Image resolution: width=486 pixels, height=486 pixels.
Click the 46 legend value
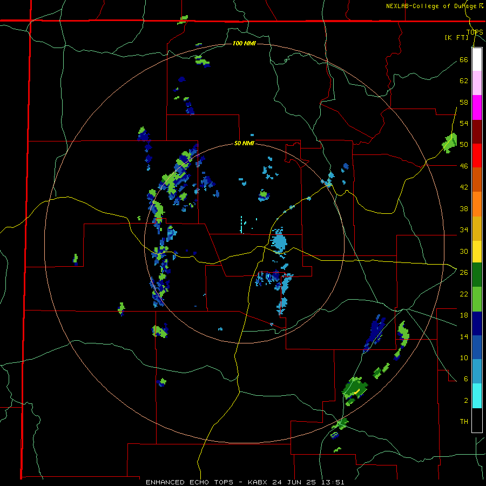(x=464, y=166)
